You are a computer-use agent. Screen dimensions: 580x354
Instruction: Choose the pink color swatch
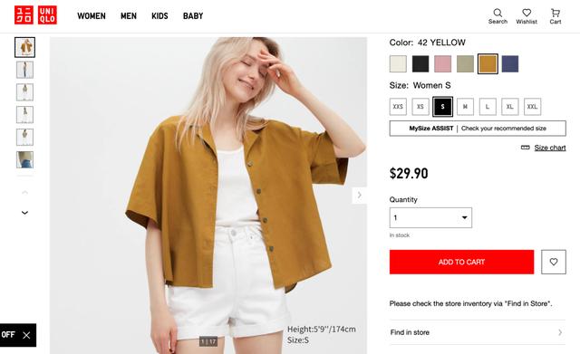pyautogui.click(x=442, y=64)
